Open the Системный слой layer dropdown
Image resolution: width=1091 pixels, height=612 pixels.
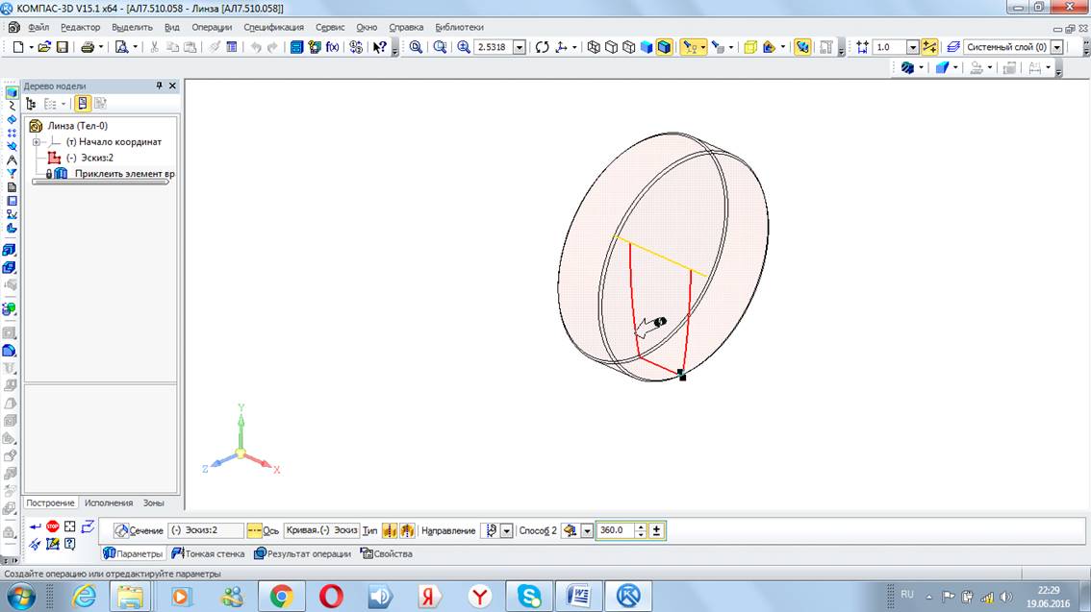1057,47
